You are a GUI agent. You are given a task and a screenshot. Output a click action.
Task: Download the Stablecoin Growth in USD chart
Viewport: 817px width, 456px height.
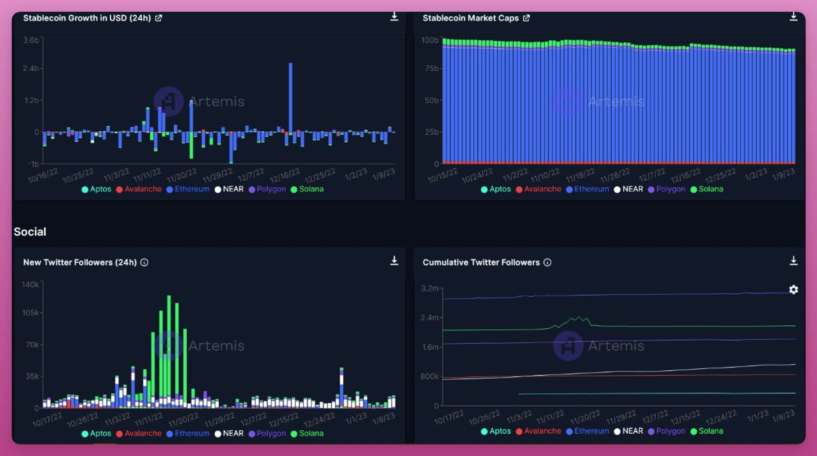click(394, 16)
